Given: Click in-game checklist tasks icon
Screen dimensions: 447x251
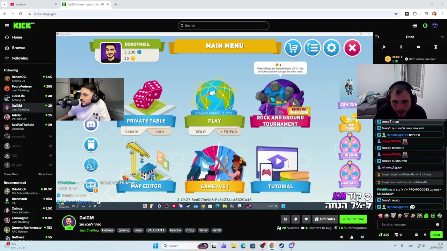Looking at the screenshot, I should (x=312, y=48).
